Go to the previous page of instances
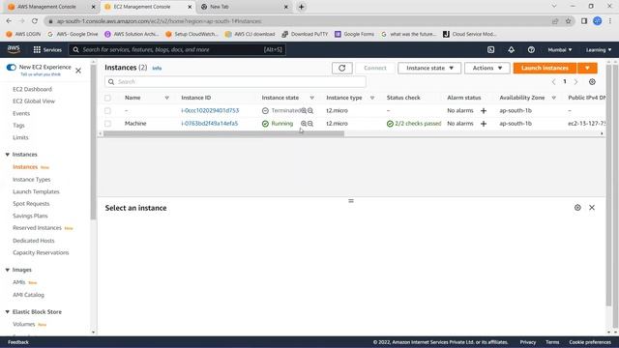 (553, 81)
